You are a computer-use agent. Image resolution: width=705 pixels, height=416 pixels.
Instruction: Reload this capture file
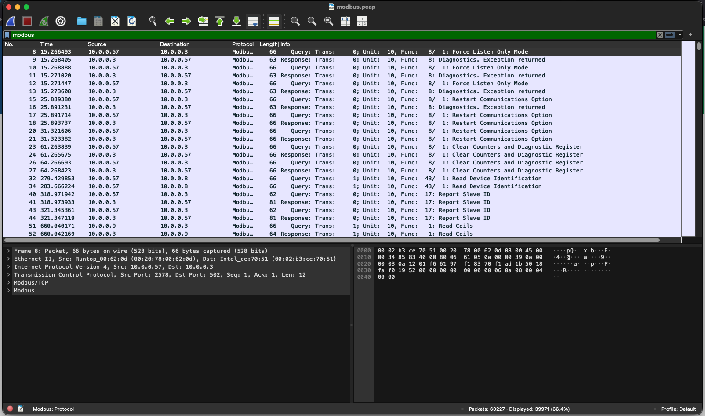(131, 21)
